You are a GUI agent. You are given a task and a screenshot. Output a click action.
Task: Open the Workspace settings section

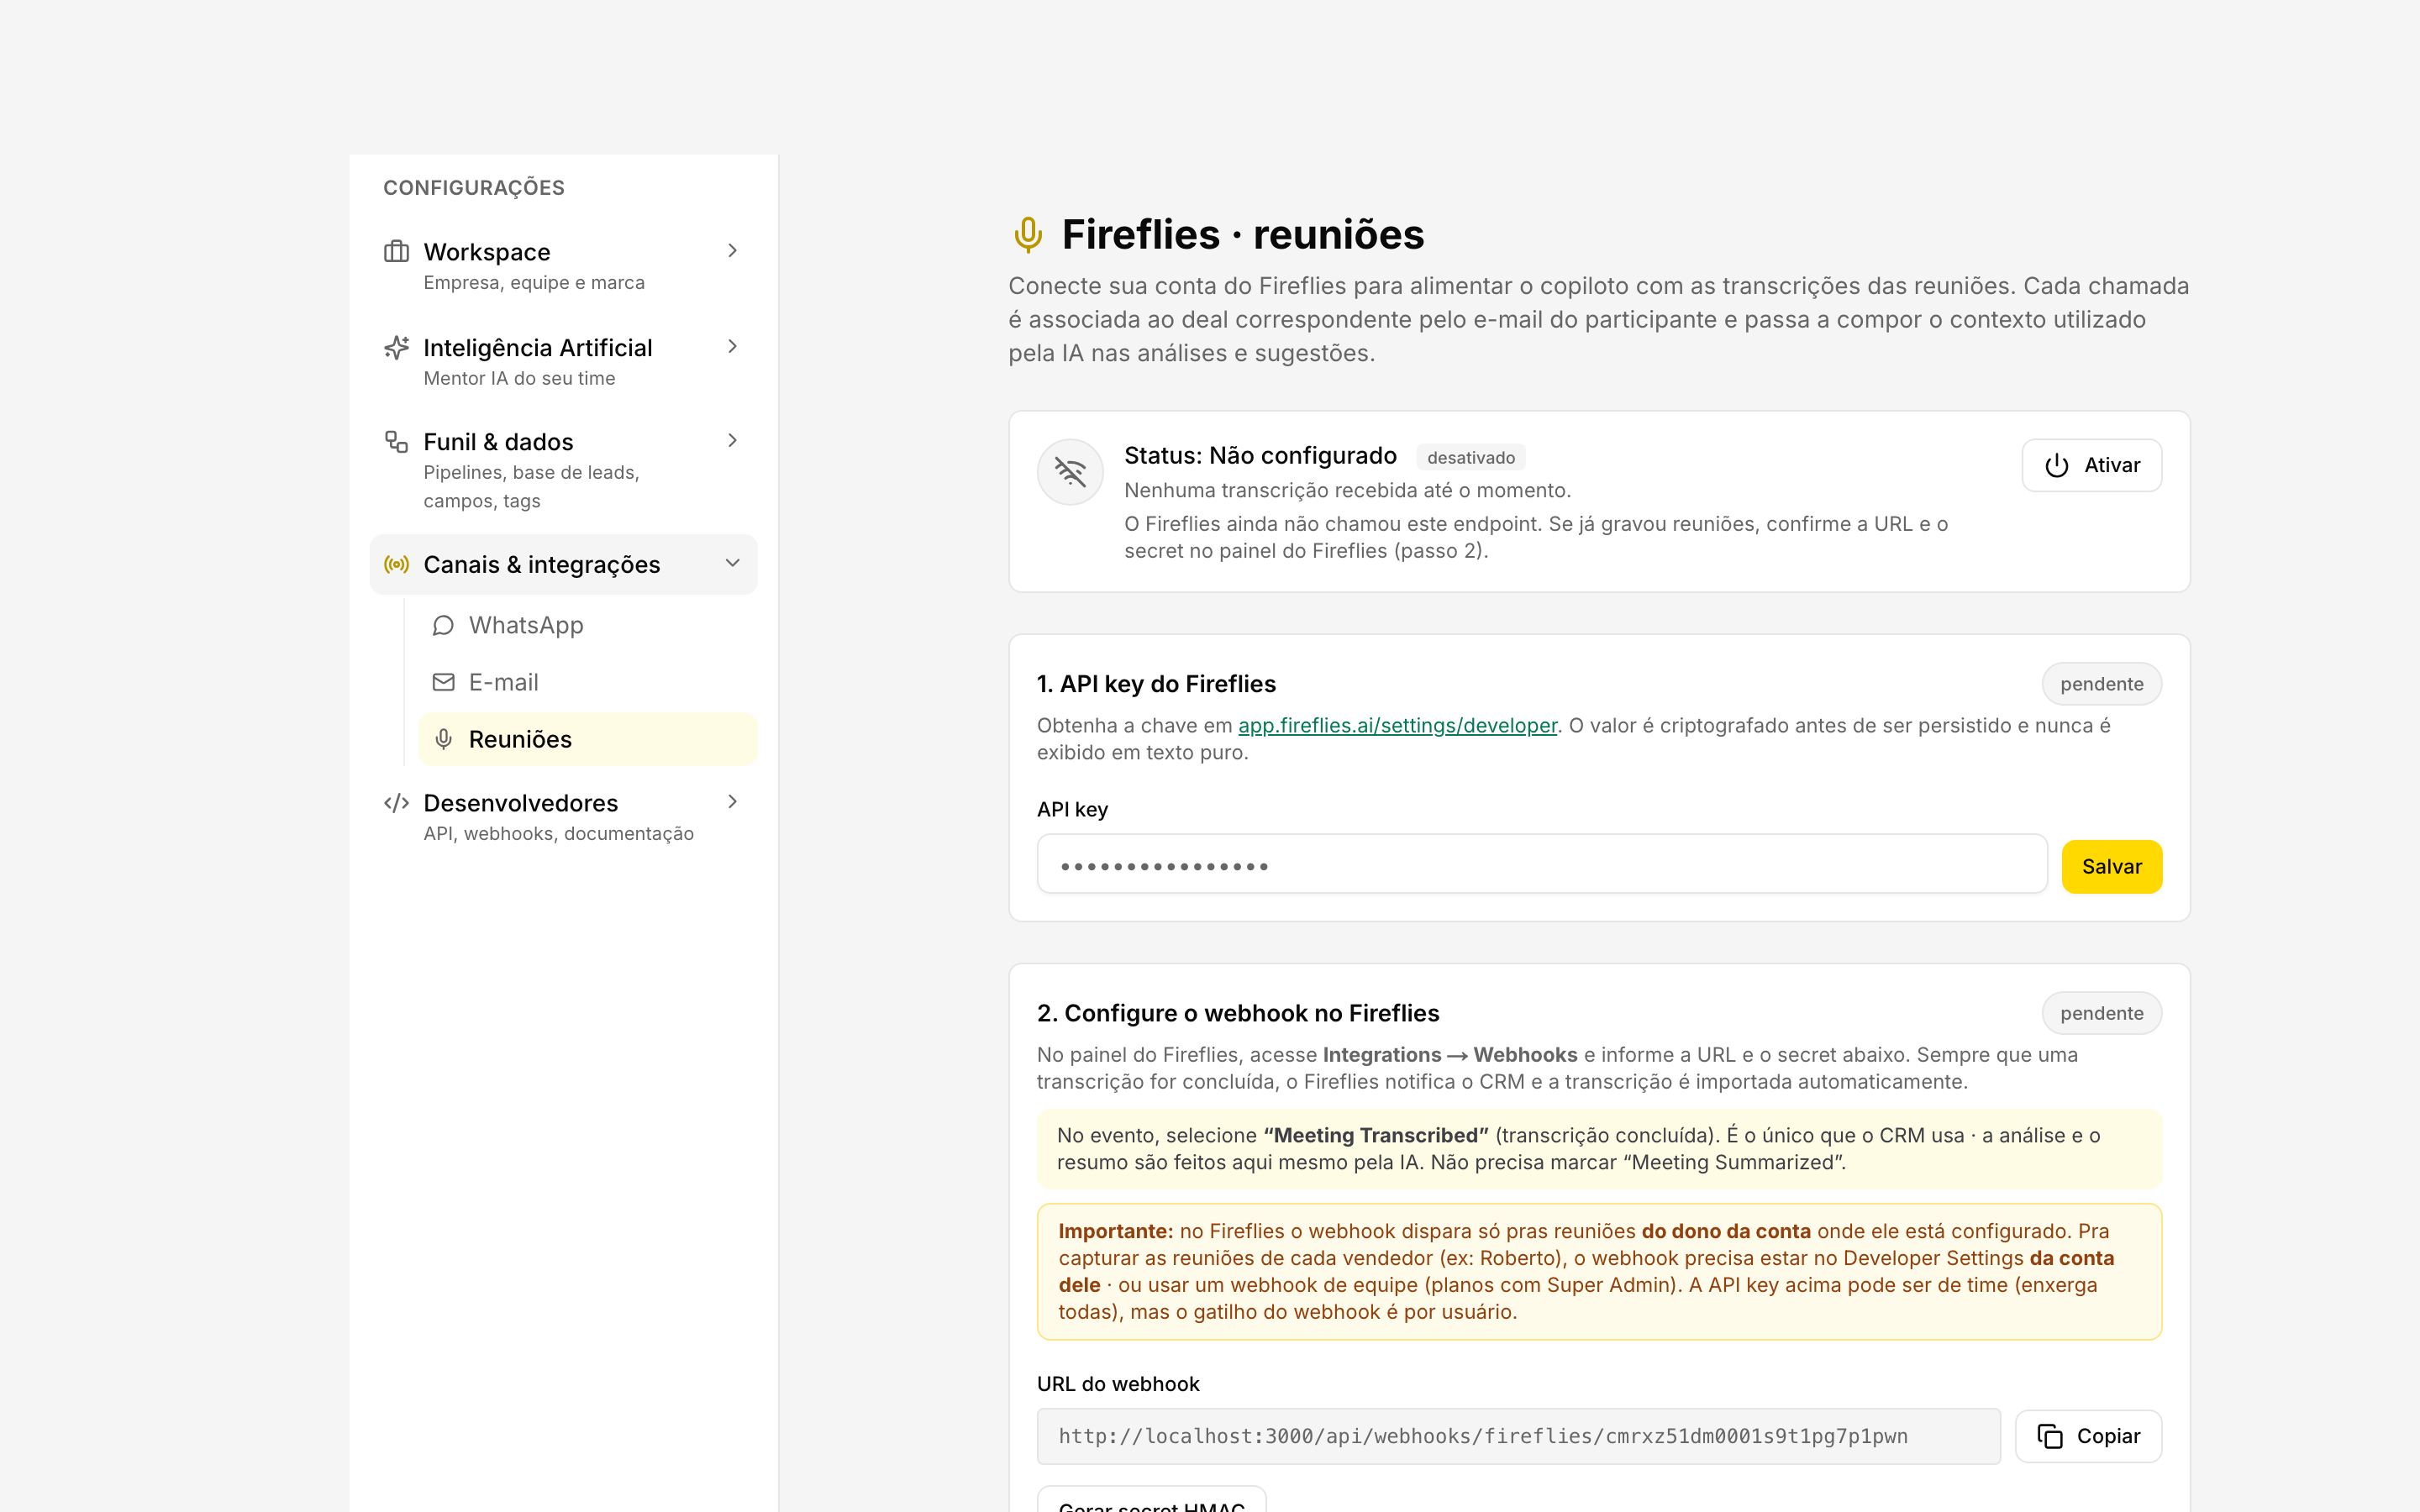[x=564, y=266]
